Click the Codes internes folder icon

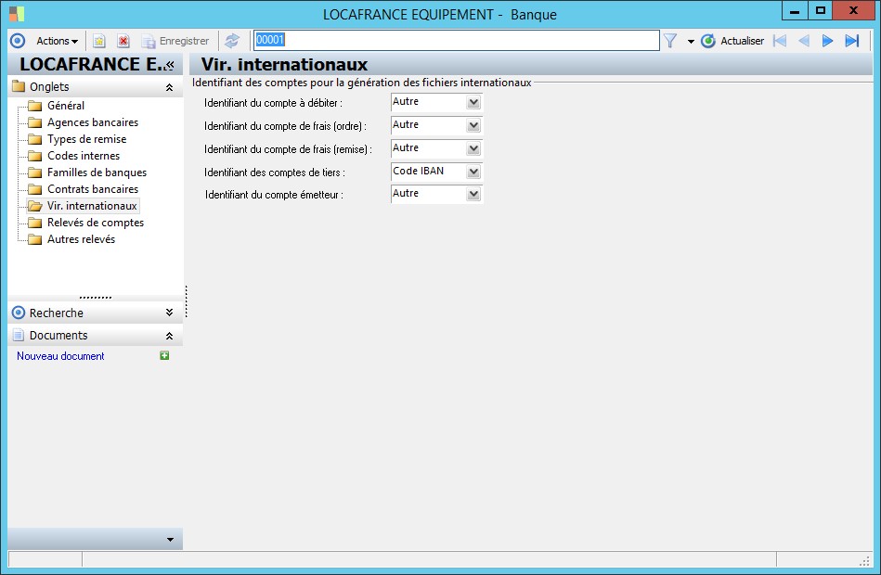pos(35,156)
